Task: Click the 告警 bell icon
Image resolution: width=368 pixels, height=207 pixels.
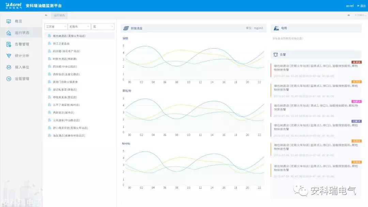Action: (x=275, y=54)
